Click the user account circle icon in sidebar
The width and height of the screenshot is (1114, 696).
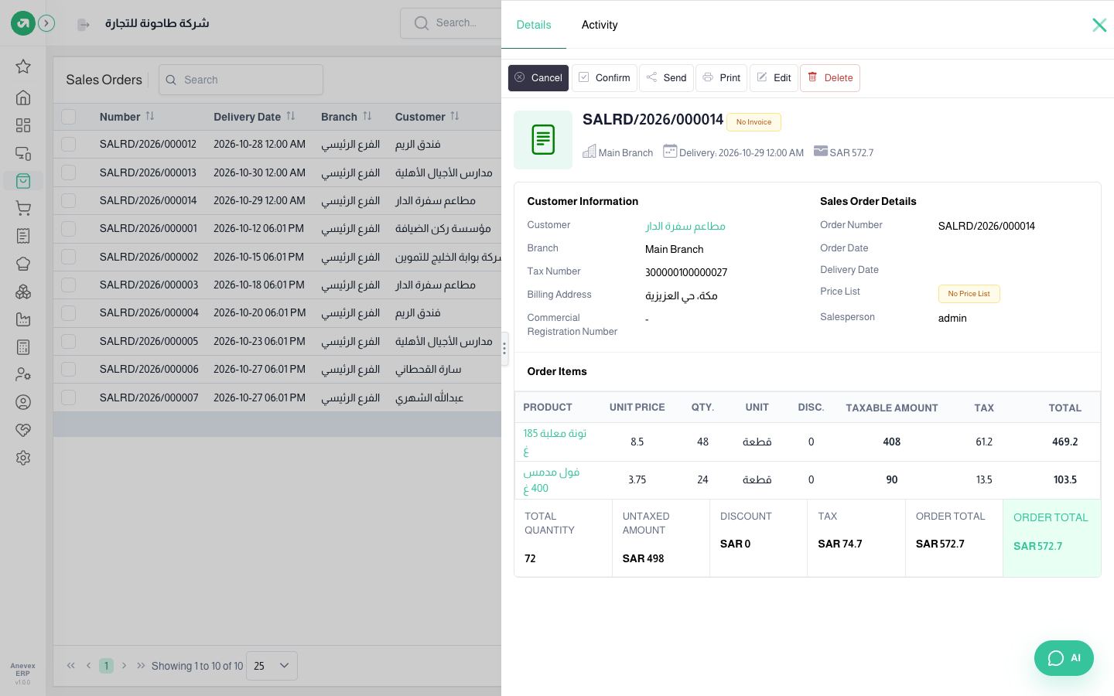click(x=23, y=402)
